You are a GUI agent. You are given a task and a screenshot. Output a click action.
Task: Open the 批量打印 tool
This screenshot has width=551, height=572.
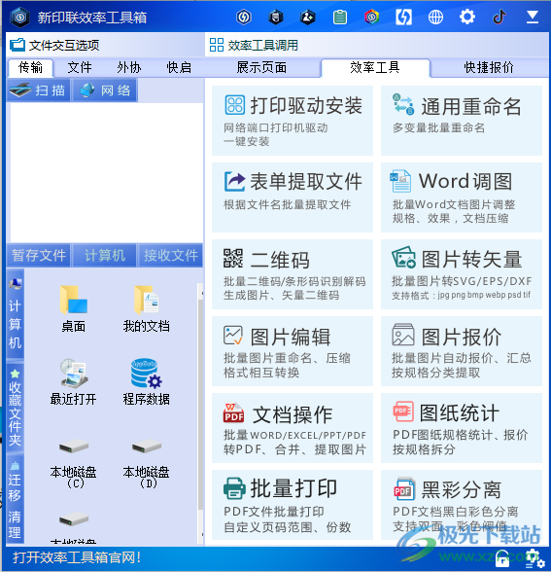(x=293, y=505)
